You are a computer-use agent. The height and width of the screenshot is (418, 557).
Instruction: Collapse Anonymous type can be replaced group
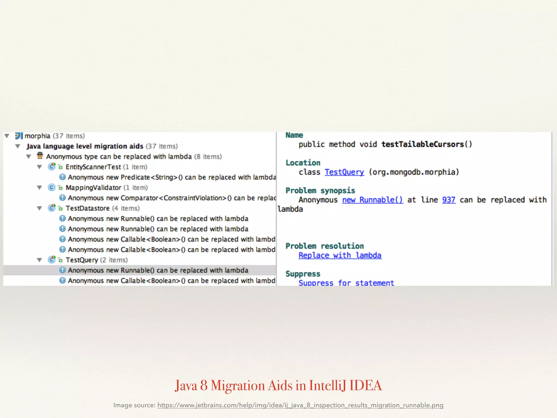click(x=29, y=156)
